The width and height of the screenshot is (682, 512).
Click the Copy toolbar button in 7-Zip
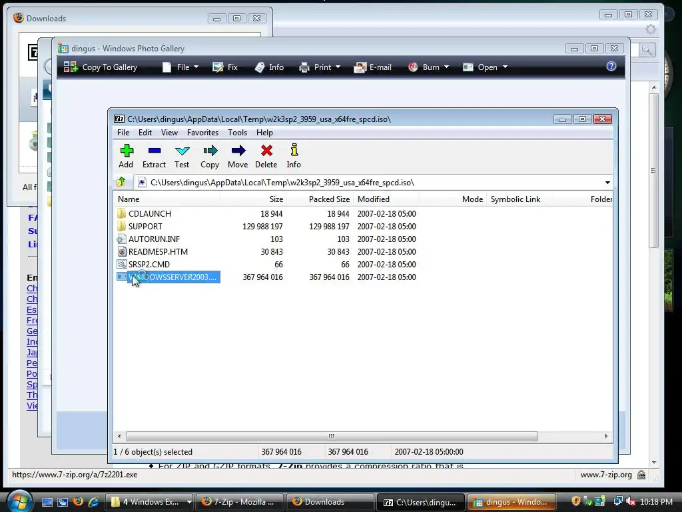[210, 156]
